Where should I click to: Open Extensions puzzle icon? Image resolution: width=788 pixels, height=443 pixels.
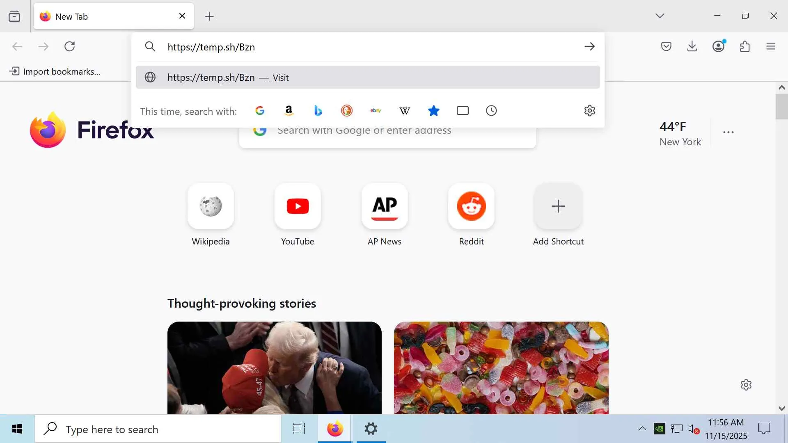tap(745, 46)
